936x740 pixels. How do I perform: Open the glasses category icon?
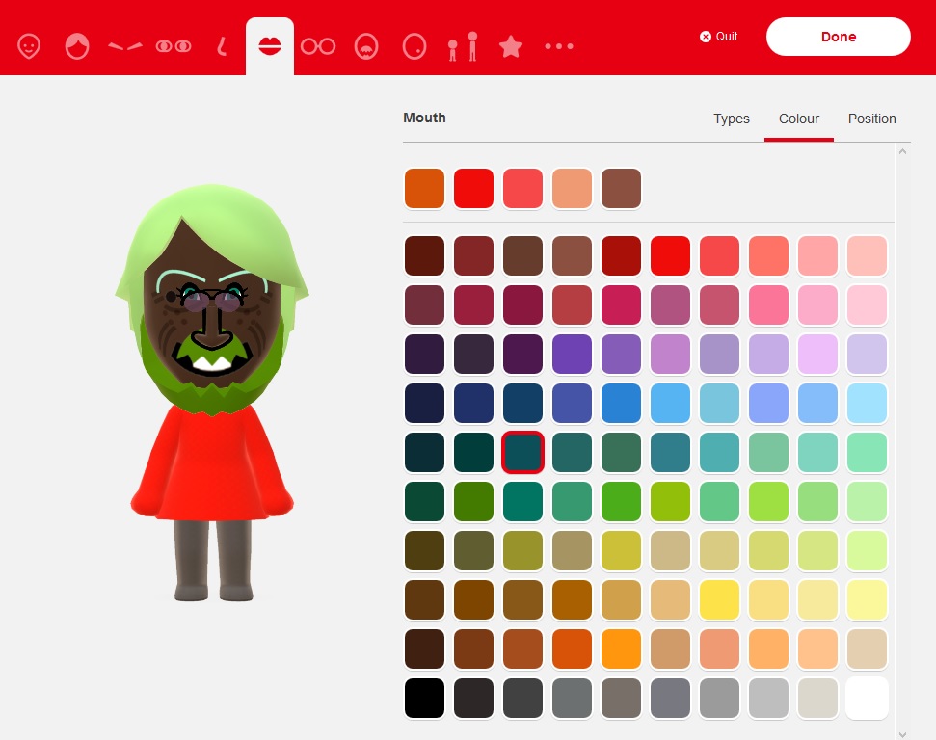pos(318,46)
